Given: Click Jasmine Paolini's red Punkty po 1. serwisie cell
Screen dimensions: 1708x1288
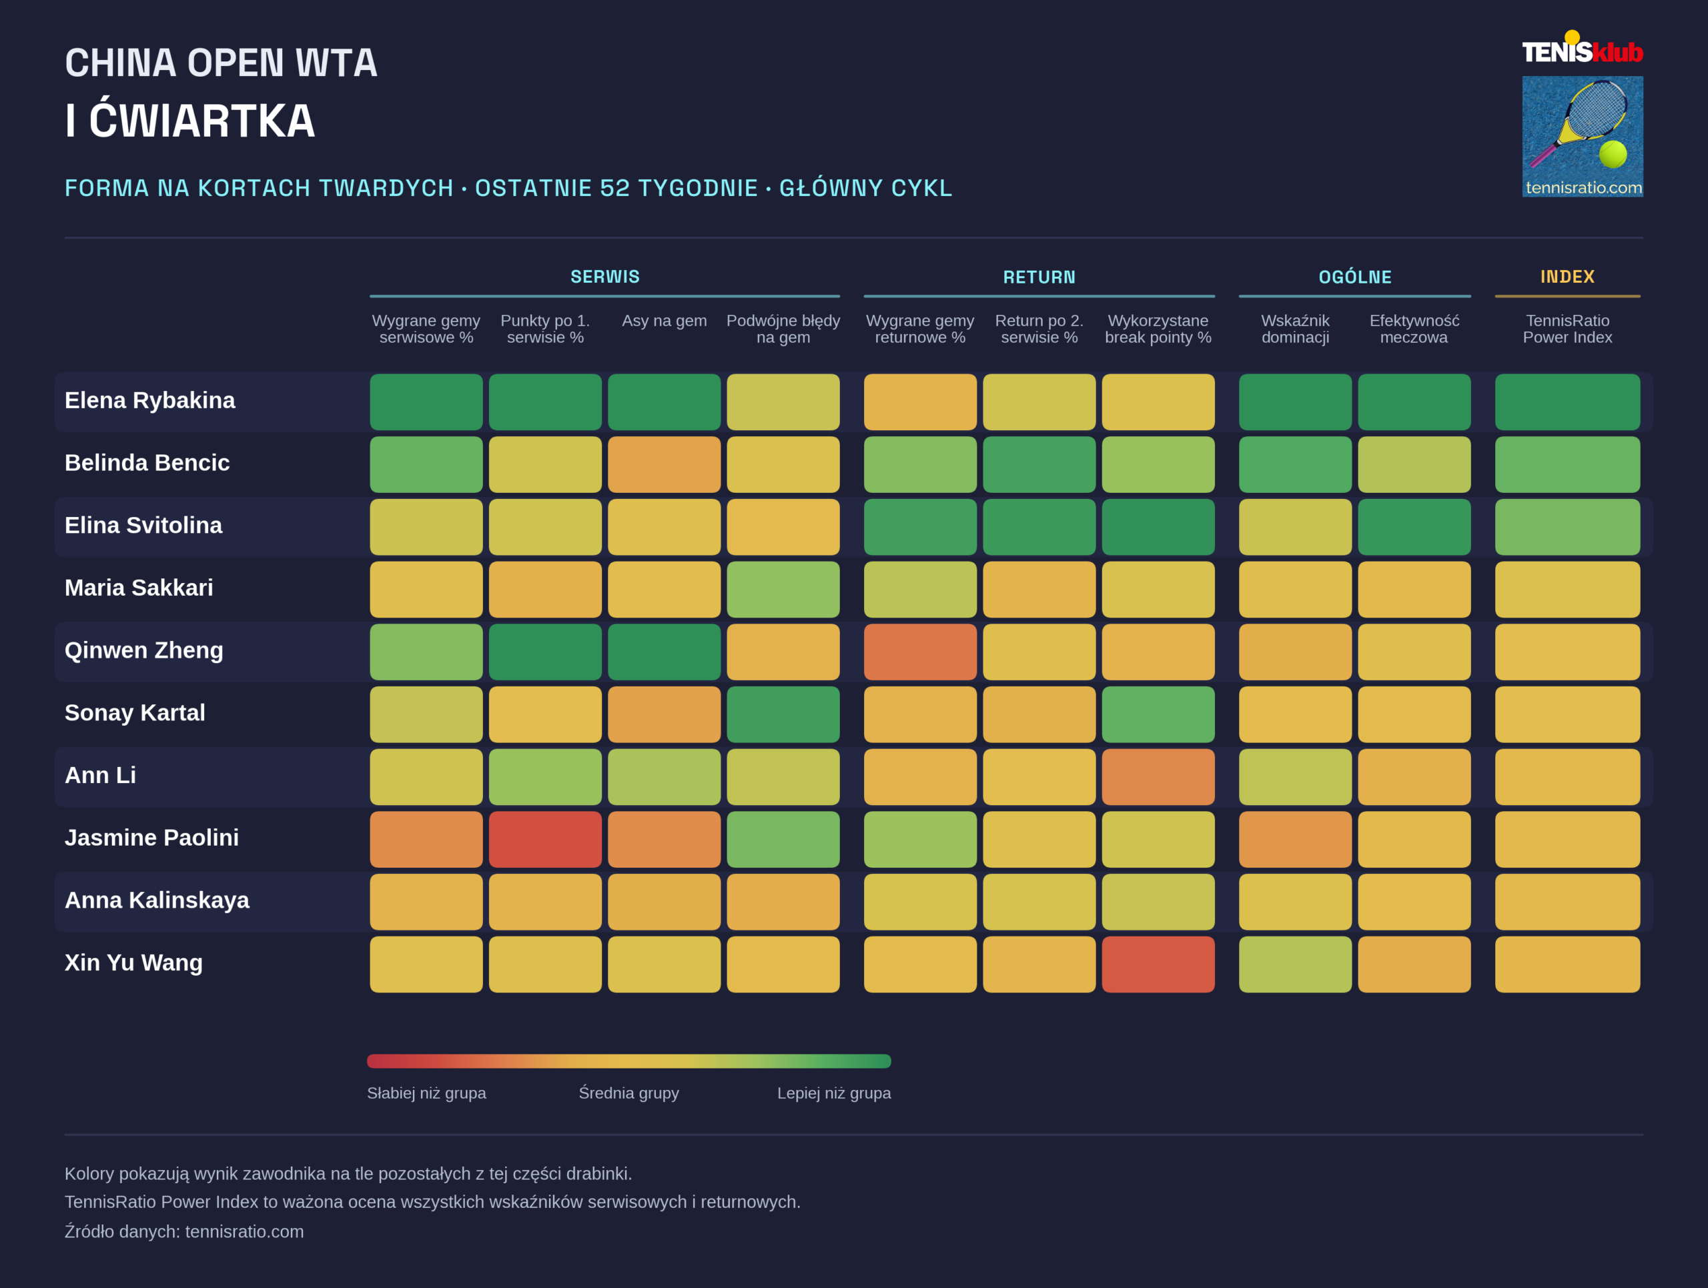Looking at the screenshot, I should (x=544, y=839).
